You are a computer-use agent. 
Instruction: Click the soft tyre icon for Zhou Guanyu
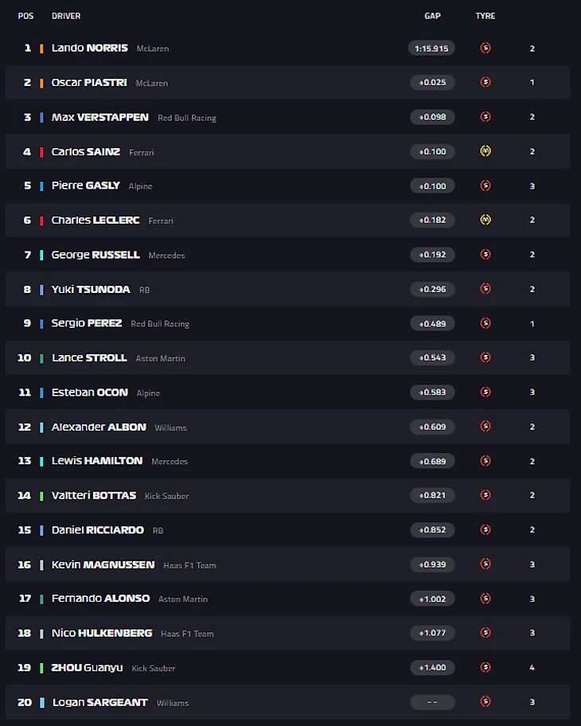click(x=485, y=667)
